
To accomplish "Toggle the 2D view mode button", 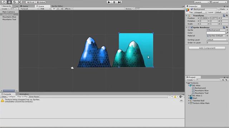I will [54, 9].
